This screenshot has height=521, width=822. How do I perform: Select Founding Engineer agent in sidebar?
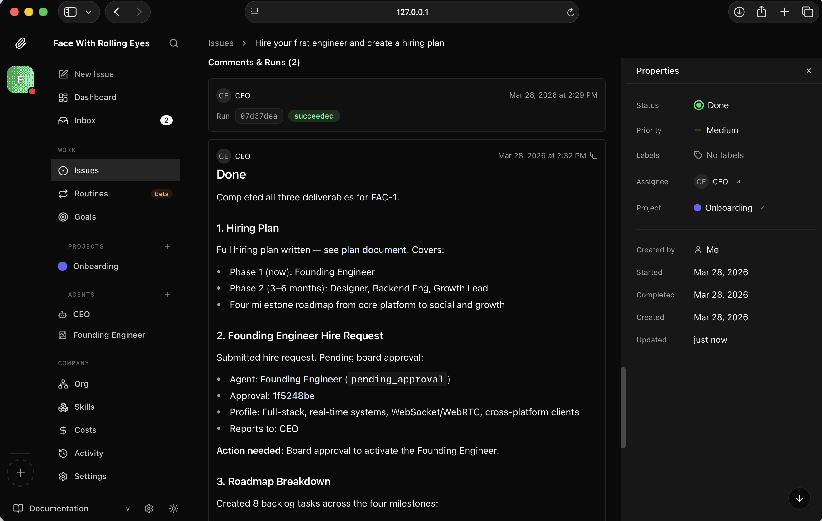(x=109, y=335)
